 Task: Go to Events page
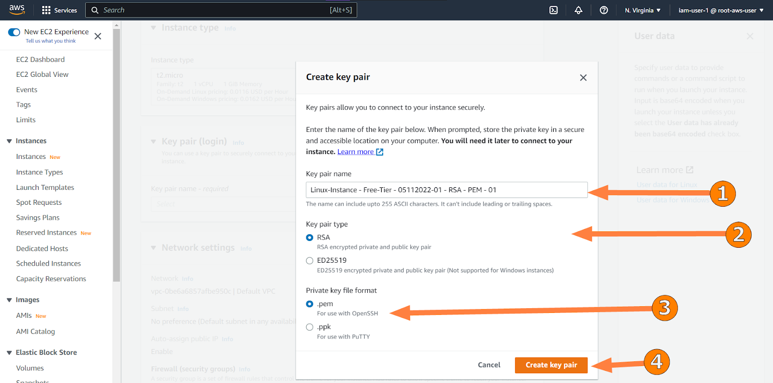27,90
